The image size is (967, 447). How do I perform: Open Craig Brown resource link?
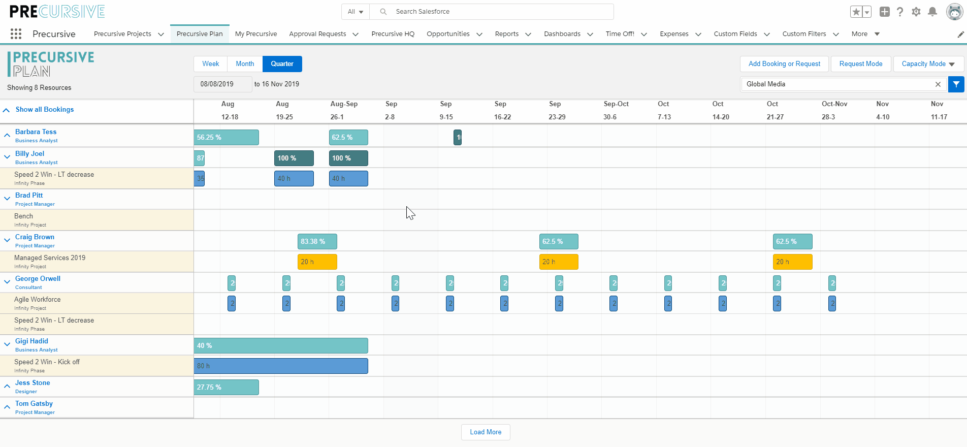(35, 237)
